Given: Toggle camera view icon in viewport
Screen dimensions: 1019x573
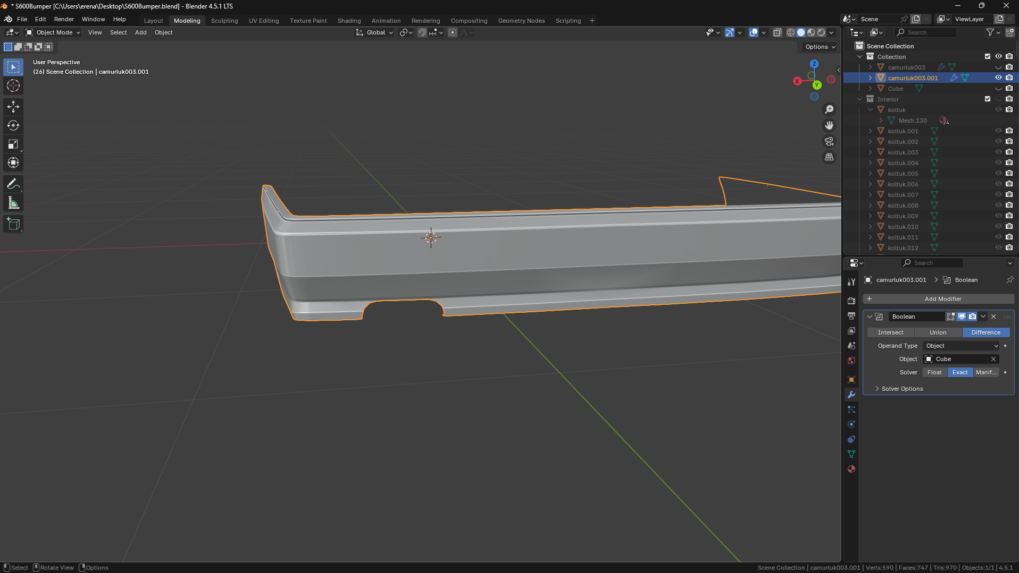Looking at the screenshot, I should tap(829, 141).
